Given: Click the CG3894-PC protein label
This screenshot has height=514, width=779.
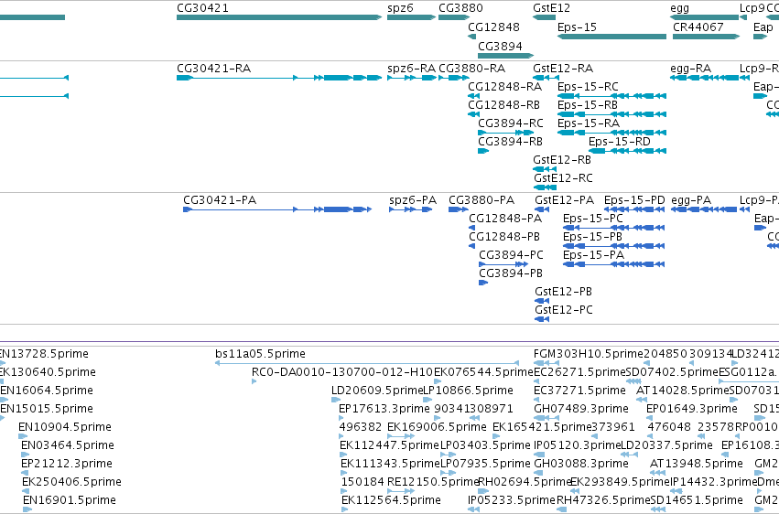Looking at the screenshot, I should 511,255.
